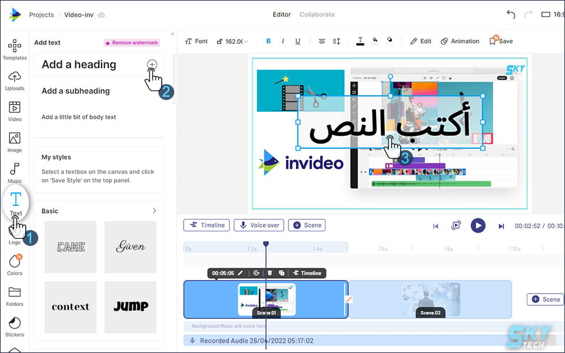Skip to the previous scene
The width and height of the screenshot is (565, 353).
pos(436,226)
